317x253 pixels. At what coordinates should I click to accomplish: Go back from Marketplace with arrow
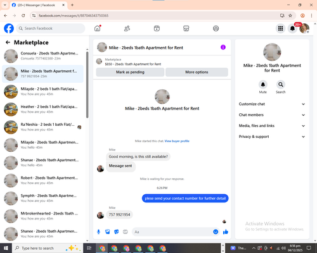tap(8, 42)
